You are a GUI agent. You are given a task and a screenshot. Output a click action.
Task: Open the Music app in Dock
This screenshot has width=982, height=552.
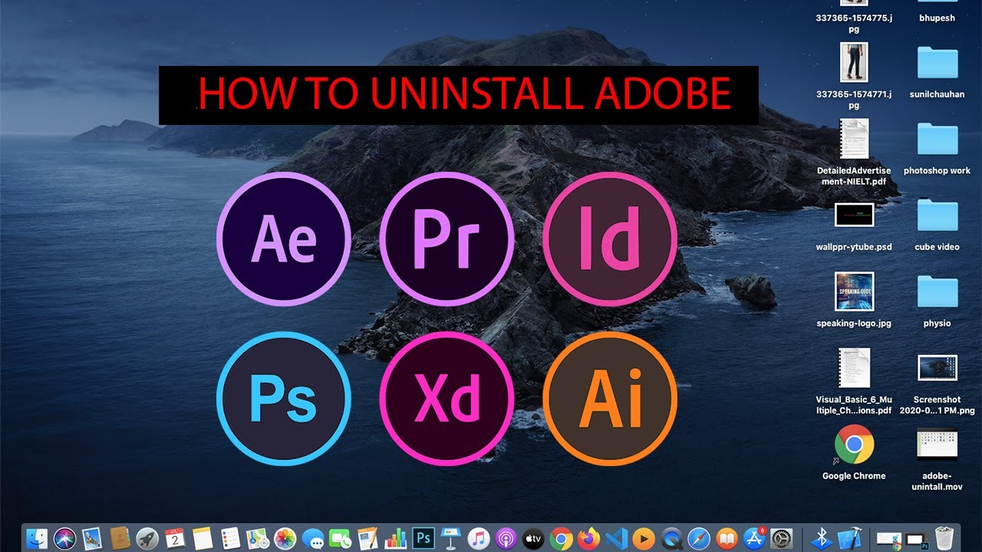tap(478, 538)
